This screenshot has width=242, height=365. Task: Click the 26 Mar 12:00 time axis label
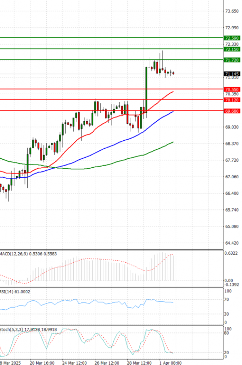(x=106, y=363)
